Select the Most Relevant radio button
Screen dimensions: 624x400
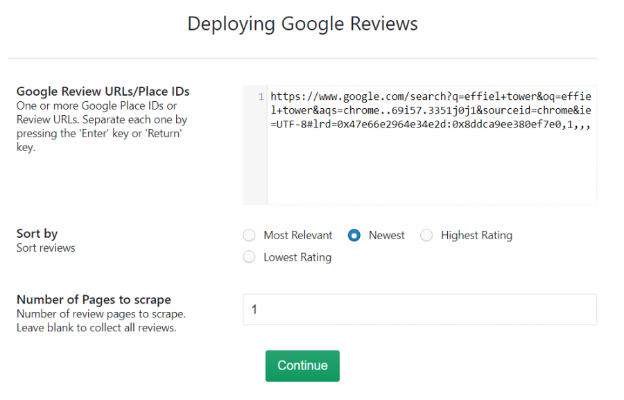point(249,235)
